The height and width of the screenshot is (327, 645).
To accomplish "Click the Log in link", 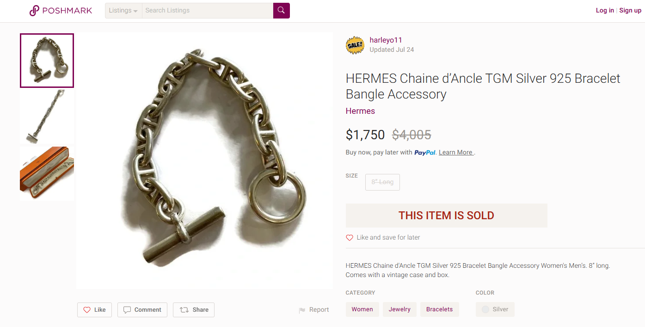I will click(605, 11).
